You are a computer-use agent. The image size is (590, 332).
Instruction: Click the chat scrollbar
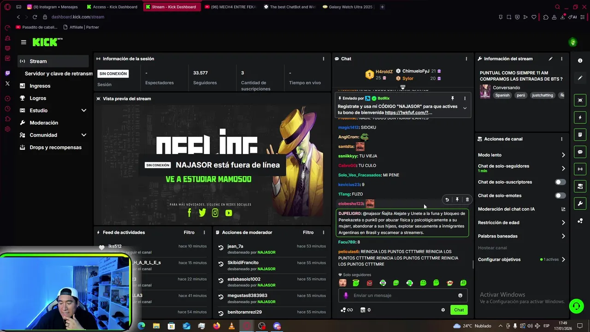tap(472, 265)
